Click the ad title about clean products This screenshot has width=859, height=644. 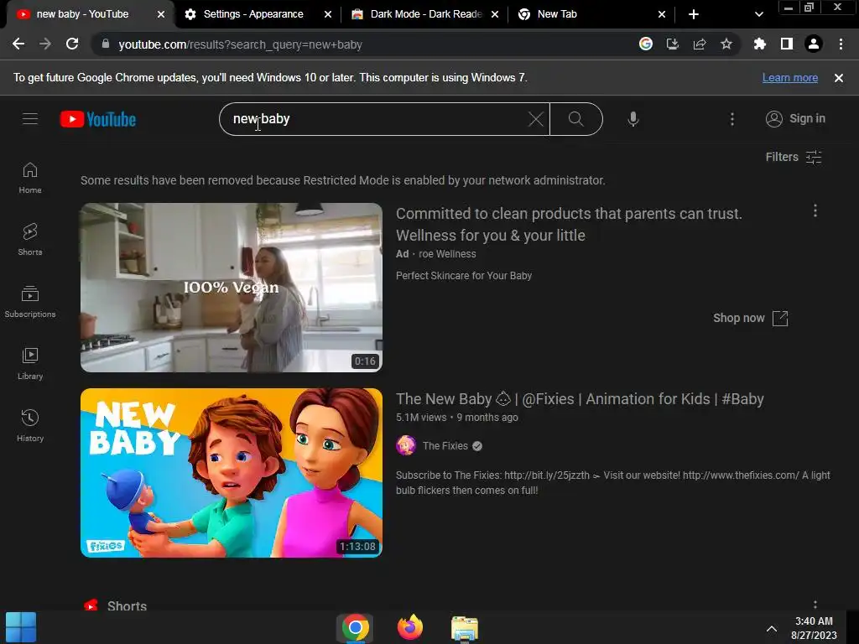(570, 225)
